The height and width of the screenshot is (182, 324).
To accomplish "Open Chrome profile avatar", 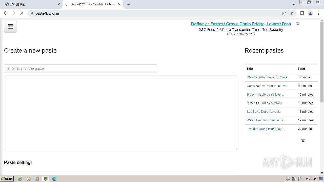I will point(310,13).
